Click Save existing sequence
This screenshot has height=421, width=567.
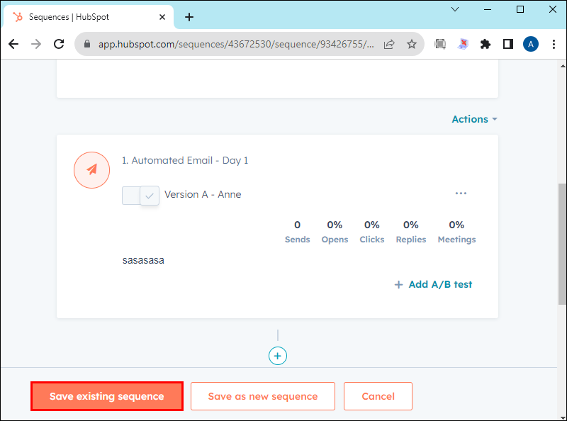click(x=106, y=396)
